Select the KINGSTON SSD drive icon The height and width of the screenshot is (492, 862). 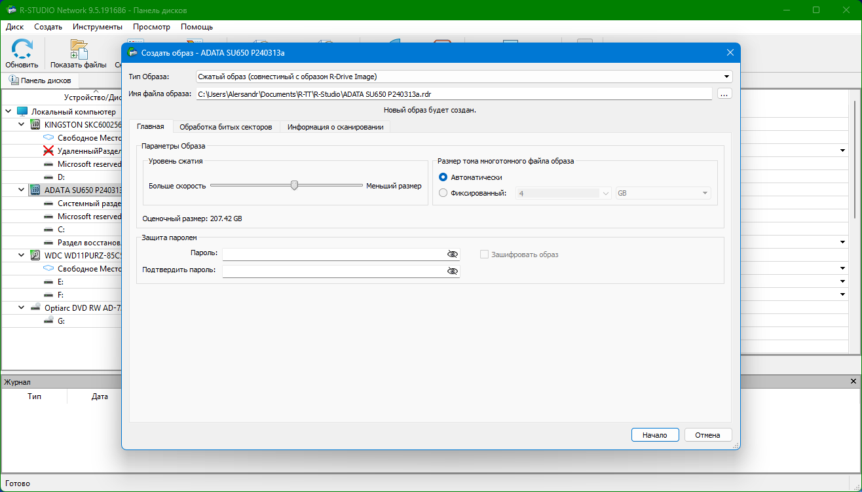35,125
